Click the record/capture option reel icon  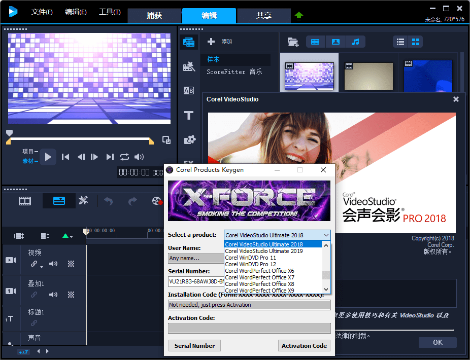tap(157, 201)
